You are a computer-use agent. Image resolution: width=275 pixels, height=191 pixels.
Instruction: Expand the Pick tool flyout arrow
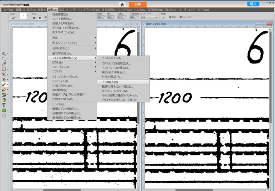7,59
